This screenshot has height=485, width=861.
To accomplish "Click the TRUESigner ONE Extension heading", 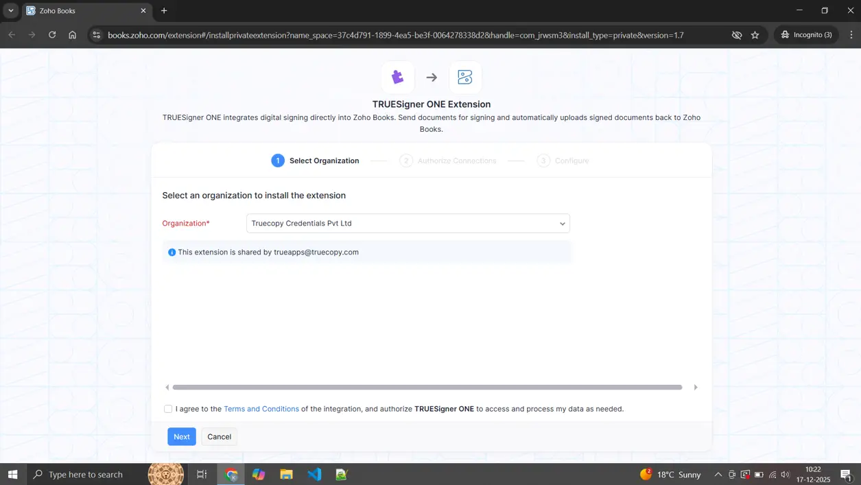I will (x=431, y=104).
